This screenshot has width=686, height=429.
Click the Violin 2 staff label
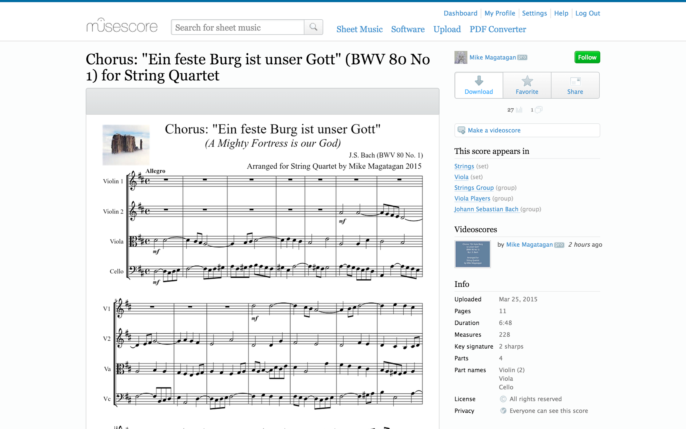coord(113,212)
